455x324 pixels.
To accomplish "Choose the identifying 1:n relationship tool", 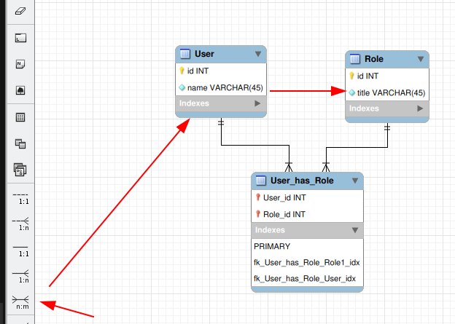I will pyautogui.click(x=22, y=275).
